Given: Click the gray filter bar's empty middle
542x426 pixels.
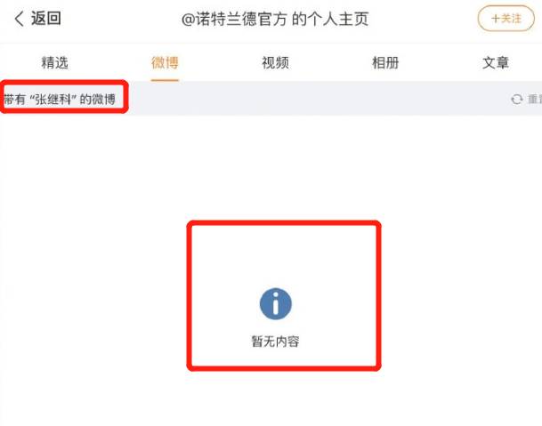Looking at the screenshot, I should click(311, 99).
